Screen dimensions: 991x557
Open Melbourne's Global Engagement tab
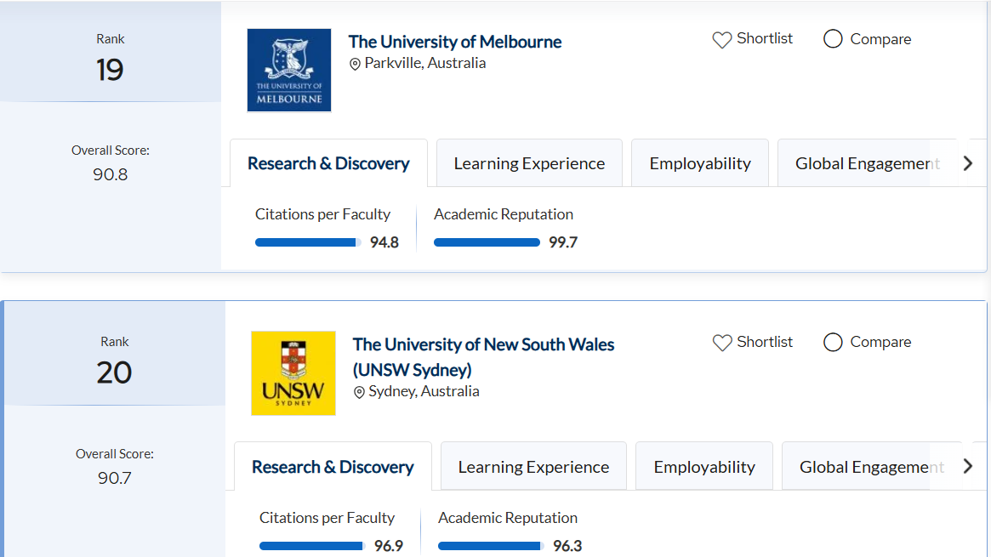pyautogui.click(x=867, y=163)
